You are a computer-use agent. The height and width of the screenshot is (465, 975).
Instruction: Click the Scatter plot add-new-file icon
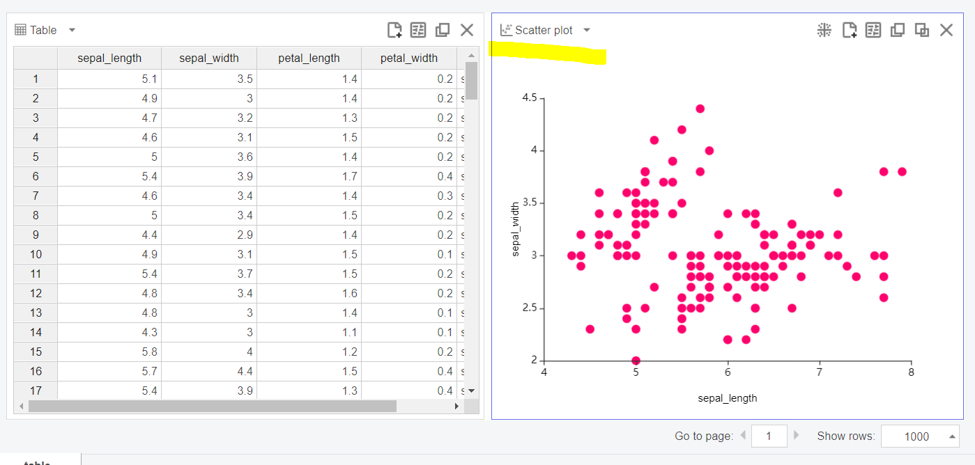(x=850, y=30)
